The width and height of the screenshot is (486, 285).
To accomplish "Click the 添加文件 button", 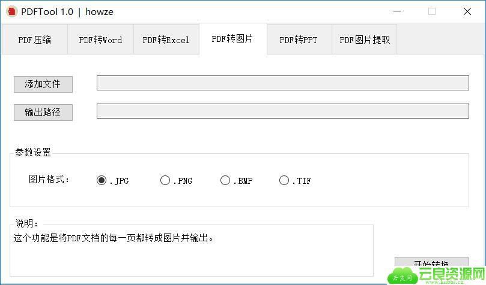I will point(43,84).
